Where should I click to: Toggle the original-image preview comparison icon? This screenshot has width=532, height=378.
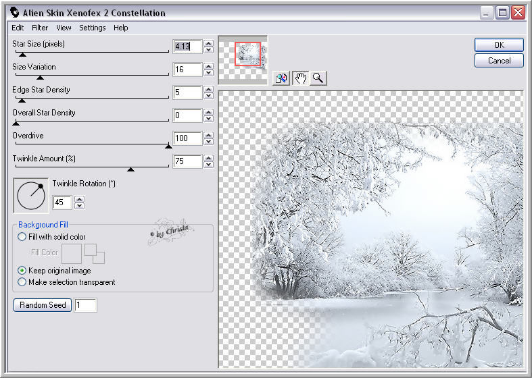pos(281,78)
